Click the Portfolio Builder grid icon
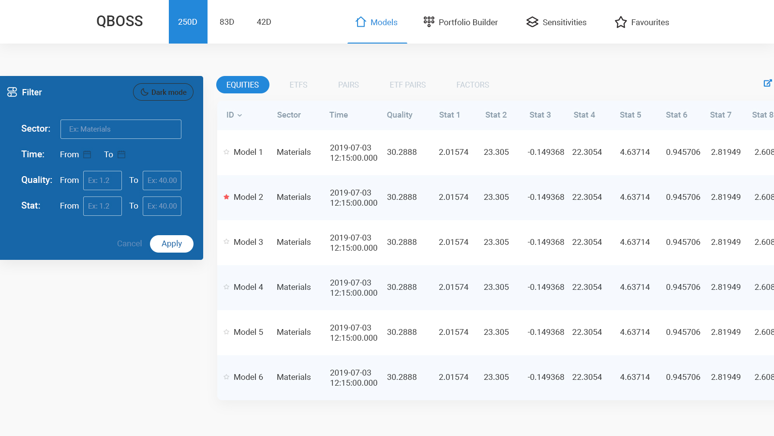The image size is (774, 436). (429, 22)
